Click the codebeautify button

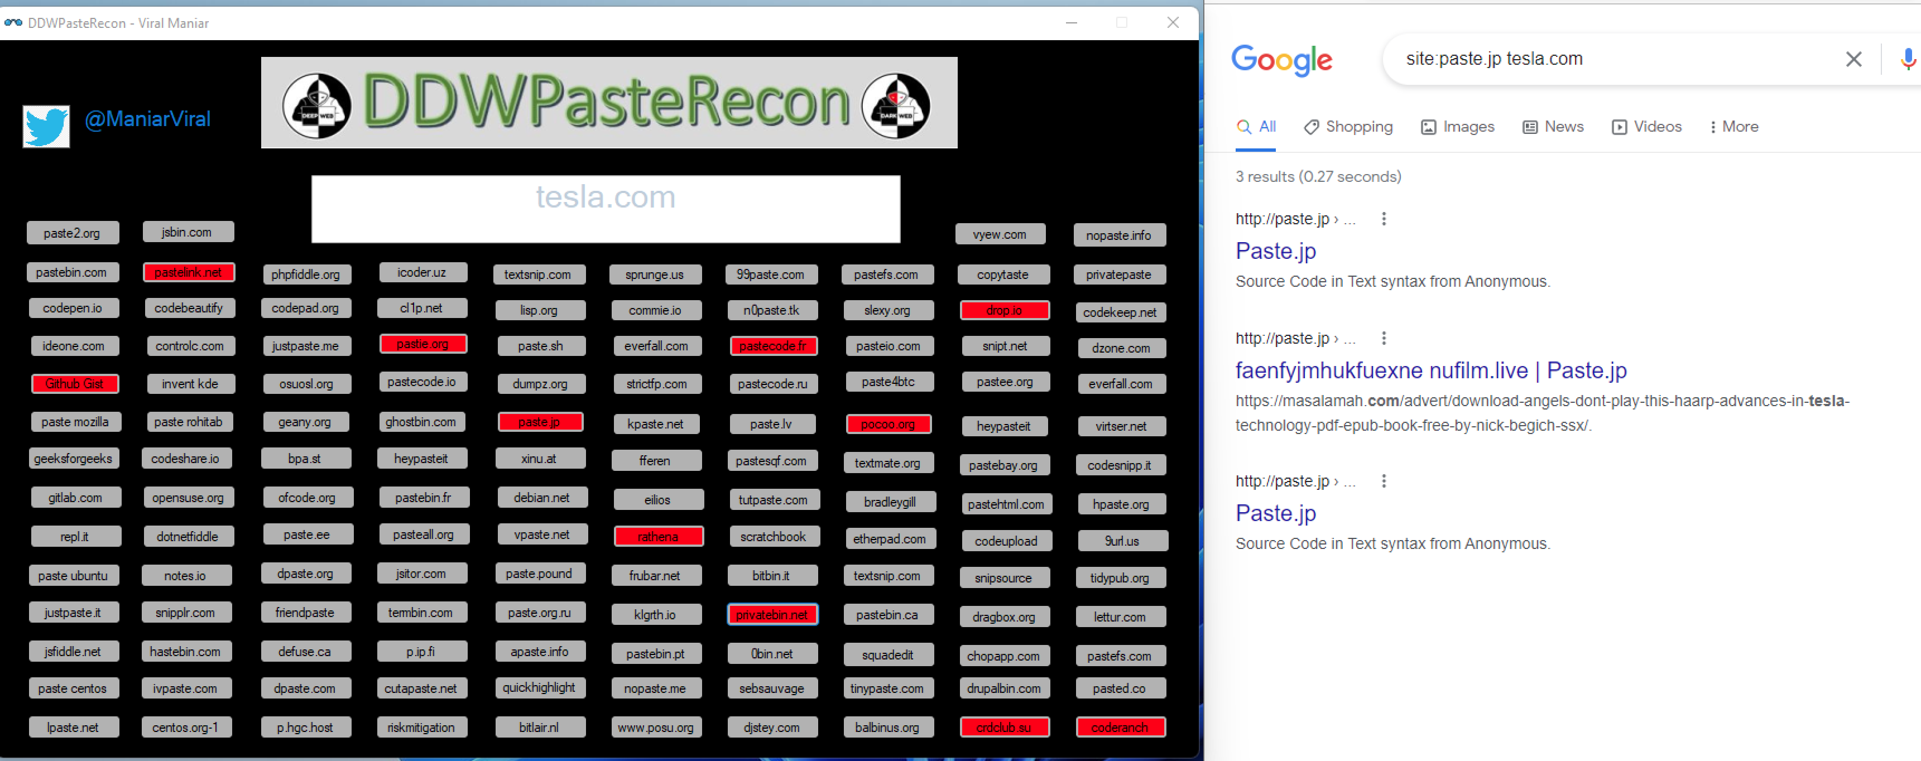pos(189,308)
